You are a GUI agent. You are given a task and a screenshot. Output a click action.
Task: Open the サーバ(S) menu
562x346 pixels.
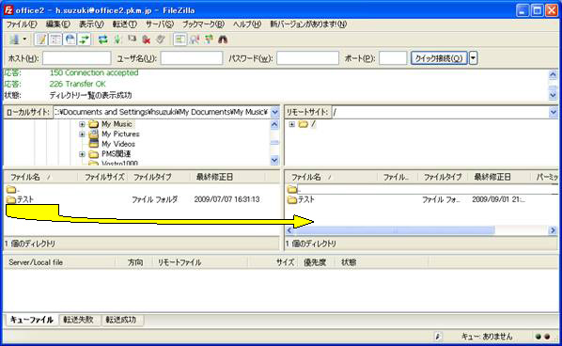point(160,24)
